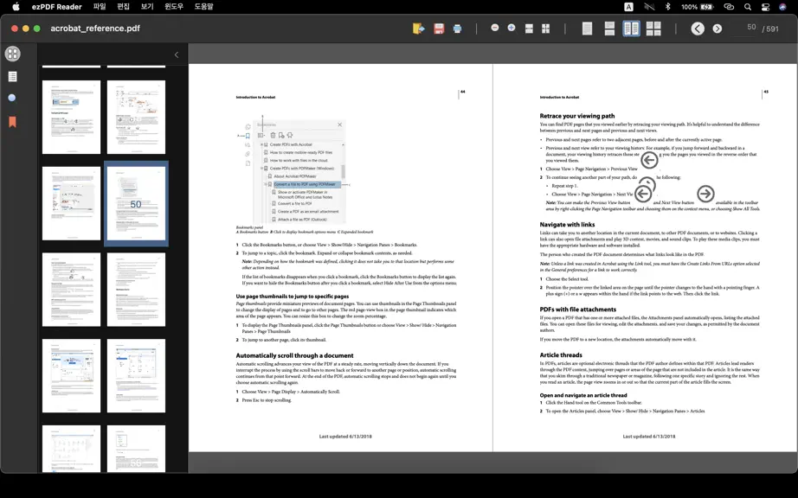798x498 pixels.
Task: Open the 윈도우 menu
Action: click(174, 7)
